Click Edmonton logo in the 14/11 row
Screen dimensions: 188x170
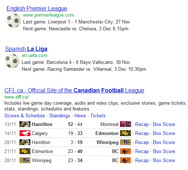click(125, 133)
